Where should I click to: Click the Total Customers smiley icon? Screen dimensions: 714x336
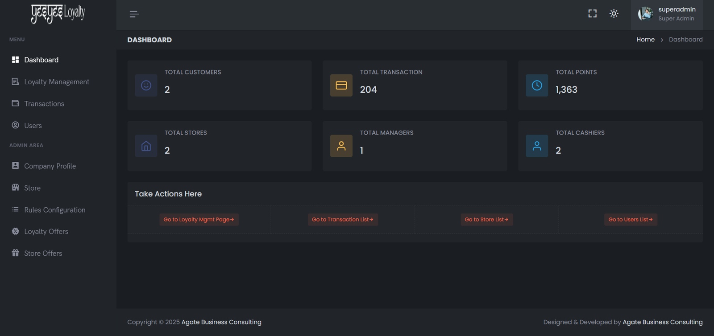click(146, 86)
